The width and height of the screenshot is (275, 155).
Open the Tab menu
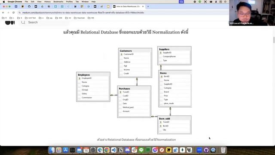(77, 2)
